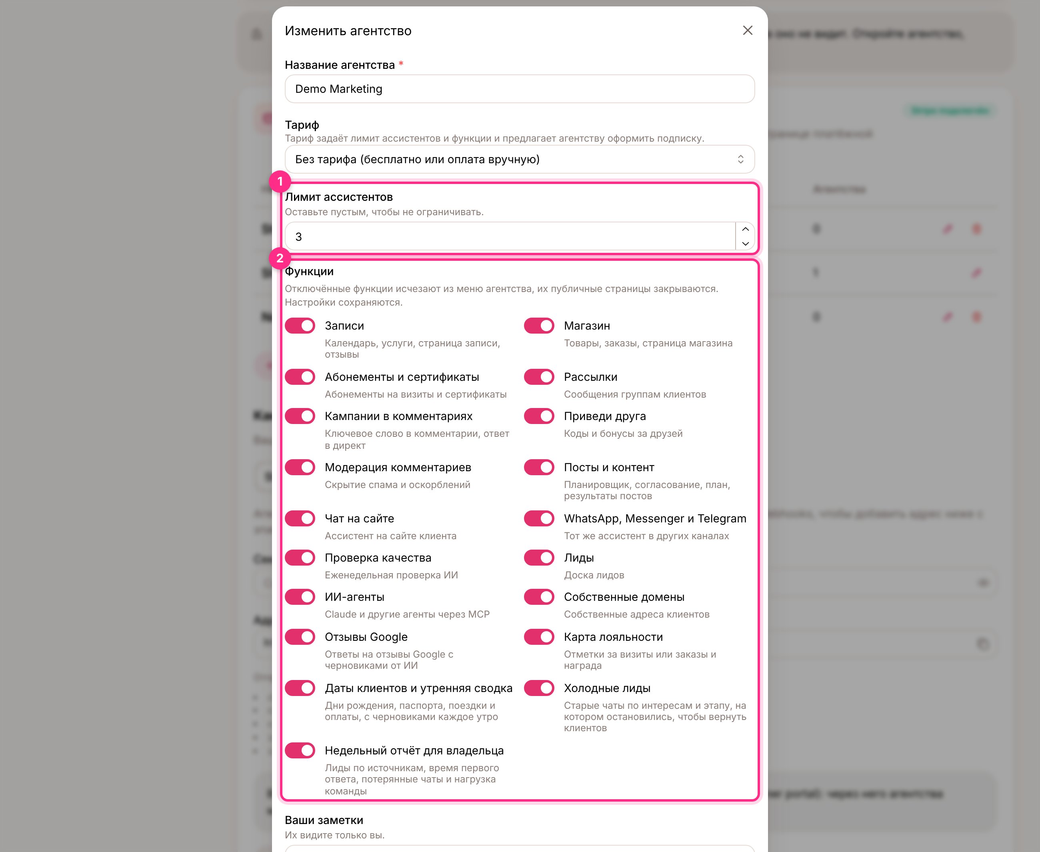Click the Функции section heading
This screenshot has width=1040, height=852.
[x=309, y=272]
